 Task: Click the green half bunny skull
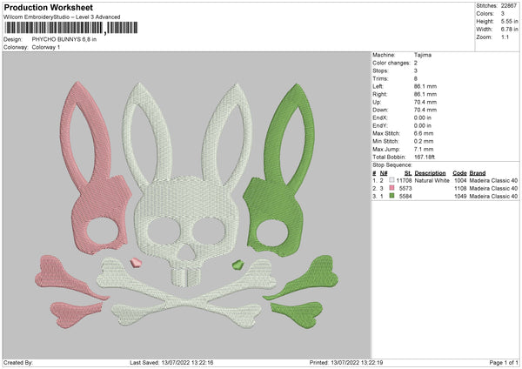click(279, 170)
